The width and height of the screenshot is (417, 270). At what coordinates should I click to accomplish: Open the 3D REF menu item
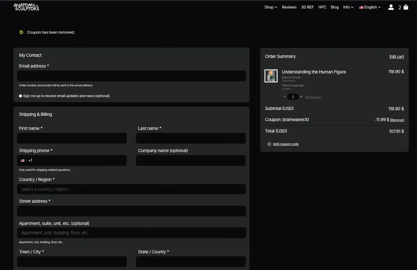point(307,7)
